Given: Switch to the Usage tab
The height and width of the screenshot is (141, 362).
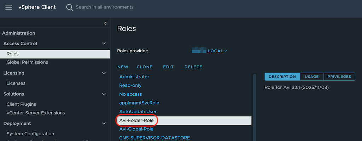Looking at the screenshot, I should 312,77.
